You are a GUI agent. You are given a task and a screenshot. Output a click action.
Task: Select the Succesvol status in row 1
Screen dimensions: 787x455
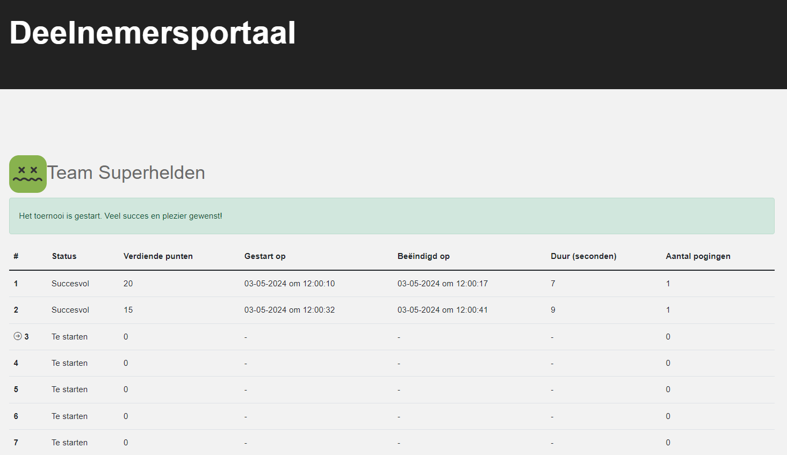tap(70, 284)
